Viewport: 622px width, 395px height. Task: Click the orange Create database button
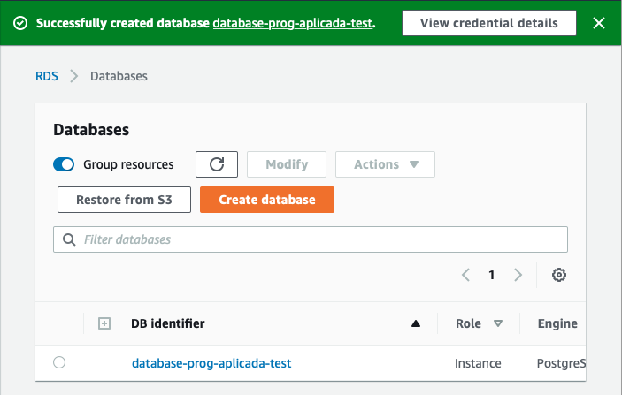coord(267,200)
